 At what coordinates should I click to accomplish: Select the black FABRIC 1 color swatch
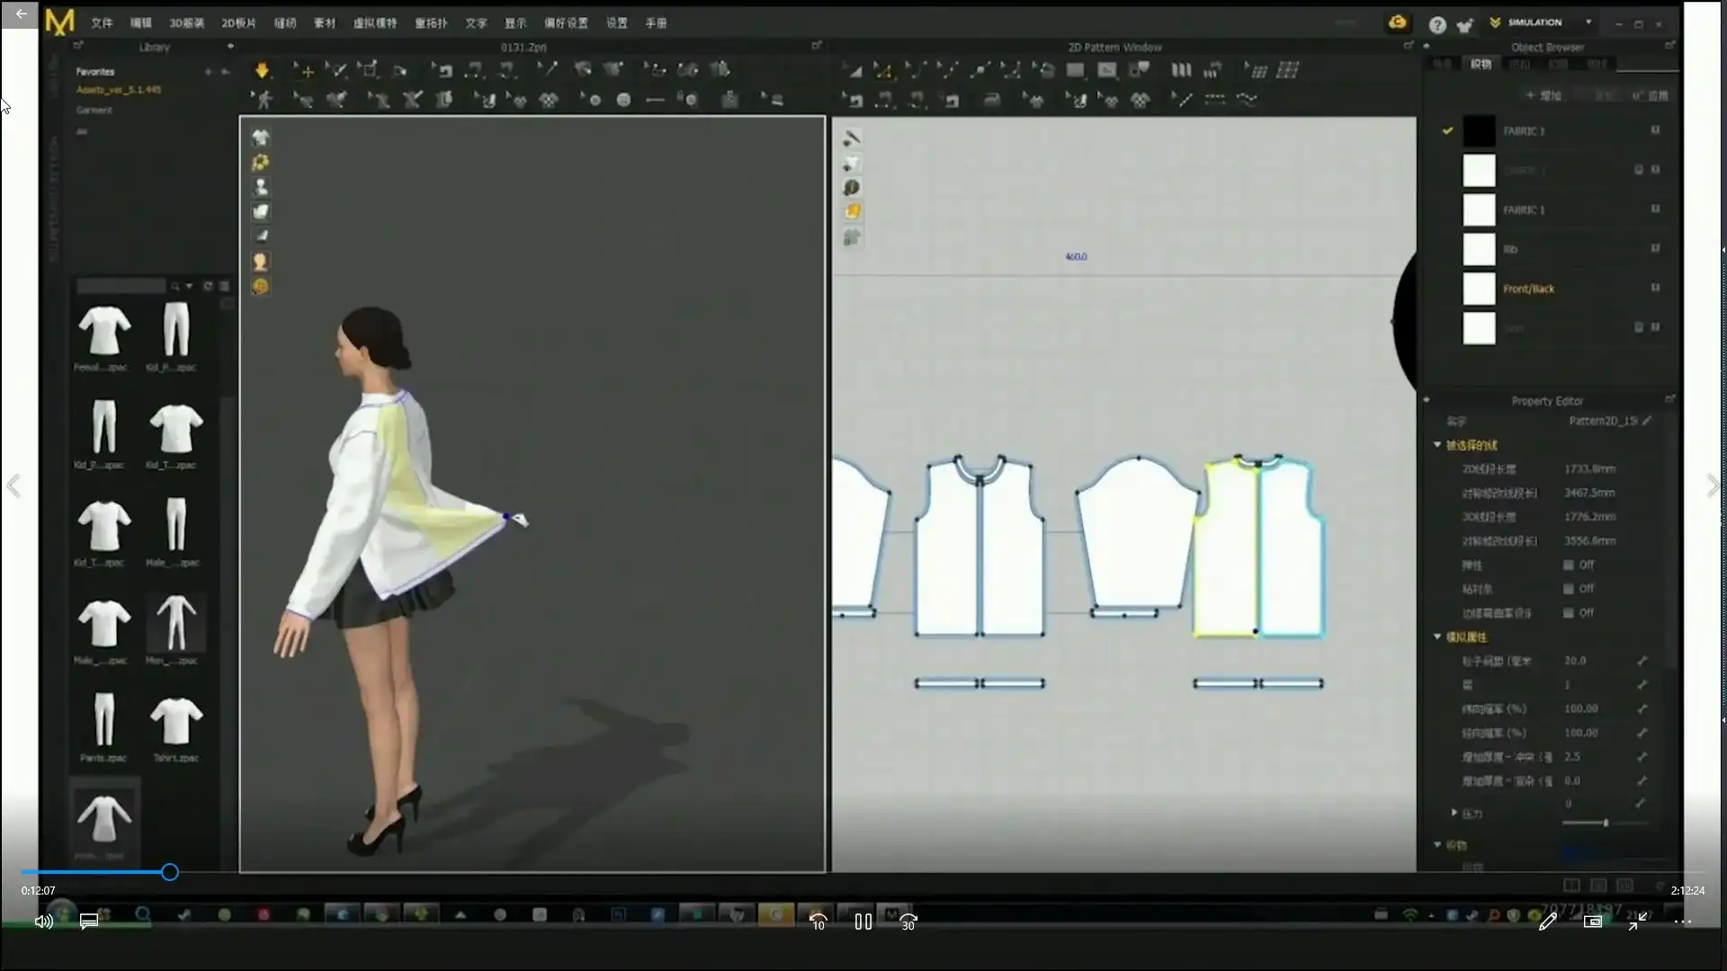pos(1479,131)
